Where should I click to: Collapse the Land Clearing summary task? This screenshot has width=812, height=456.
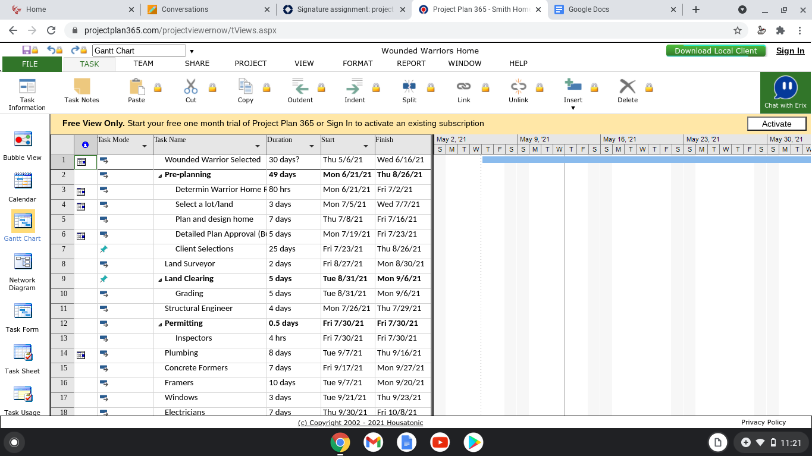click(x=160, y=279)
